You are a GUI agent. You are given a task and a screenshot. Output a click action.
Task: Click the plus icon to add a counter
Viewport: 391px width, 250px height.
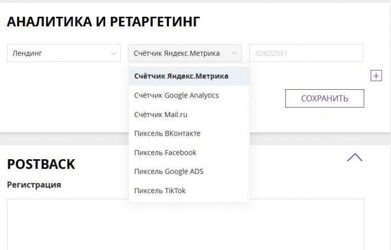coord(376,76)
